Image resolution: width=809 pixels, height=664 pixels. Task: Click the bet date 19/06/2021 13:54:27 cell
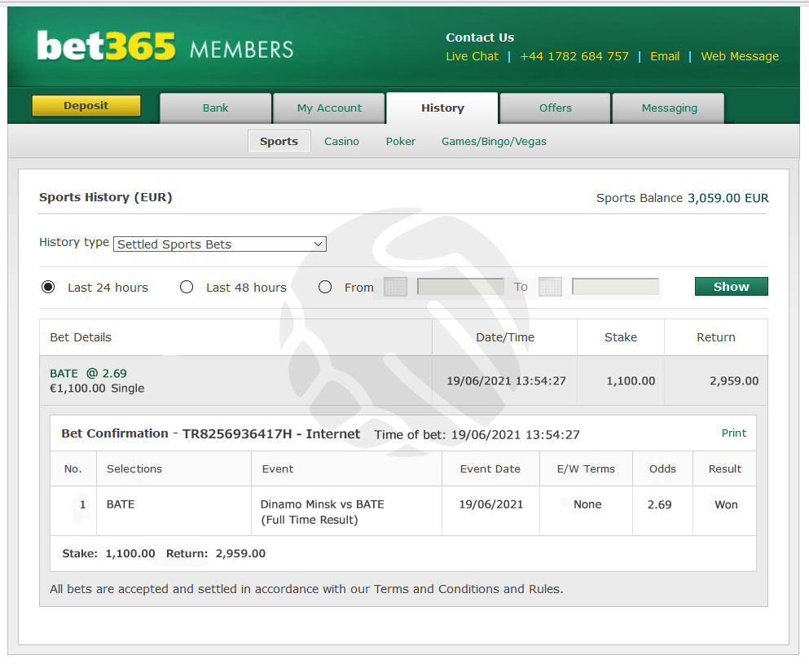tap(506, 380)
